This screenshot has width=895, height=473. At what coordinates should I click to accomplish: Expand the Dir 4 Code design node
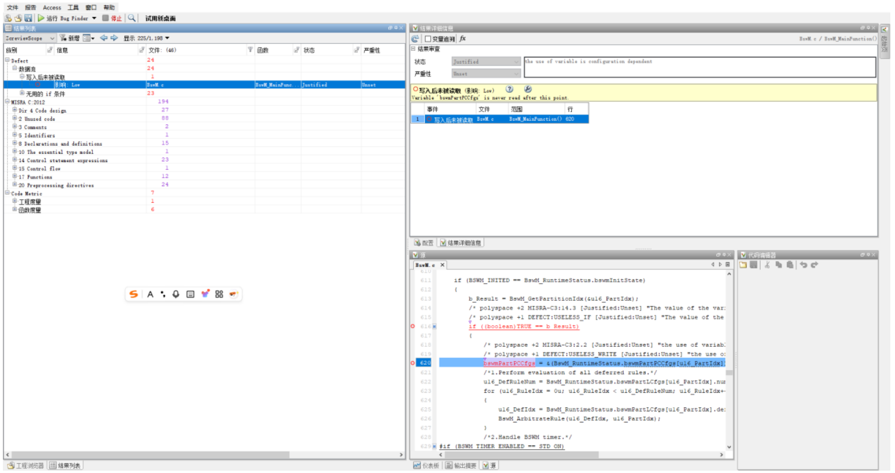pos(15,110)
